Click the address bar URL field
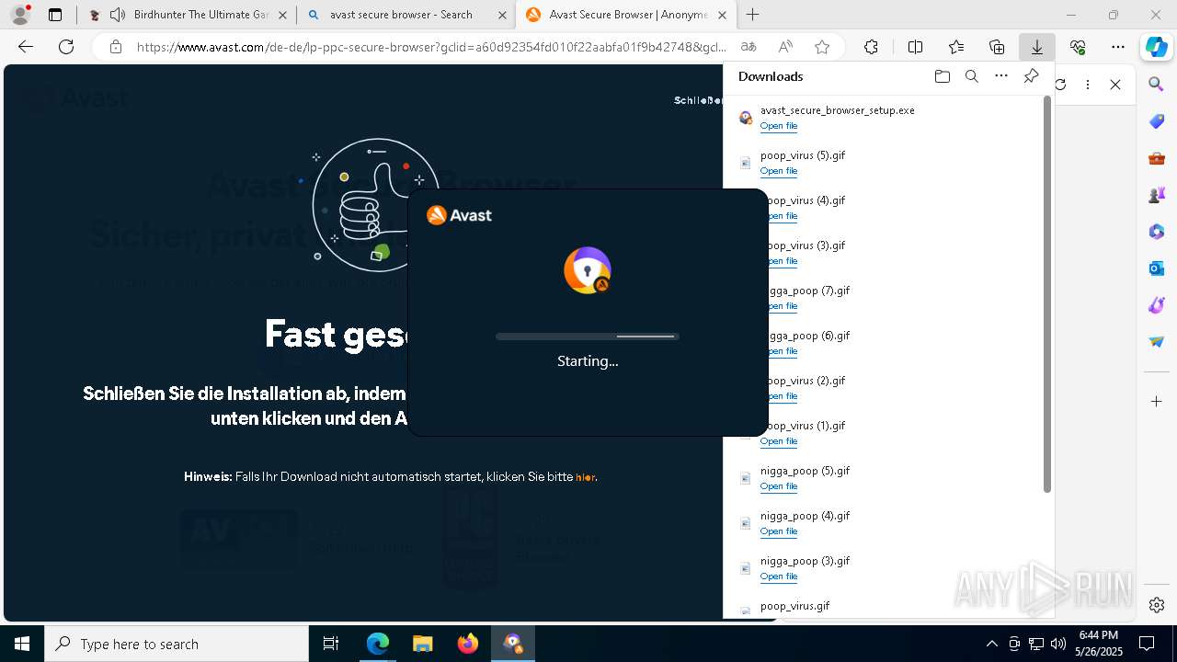The height and width of the screenshot is (662, 1177). click(430, 47)
